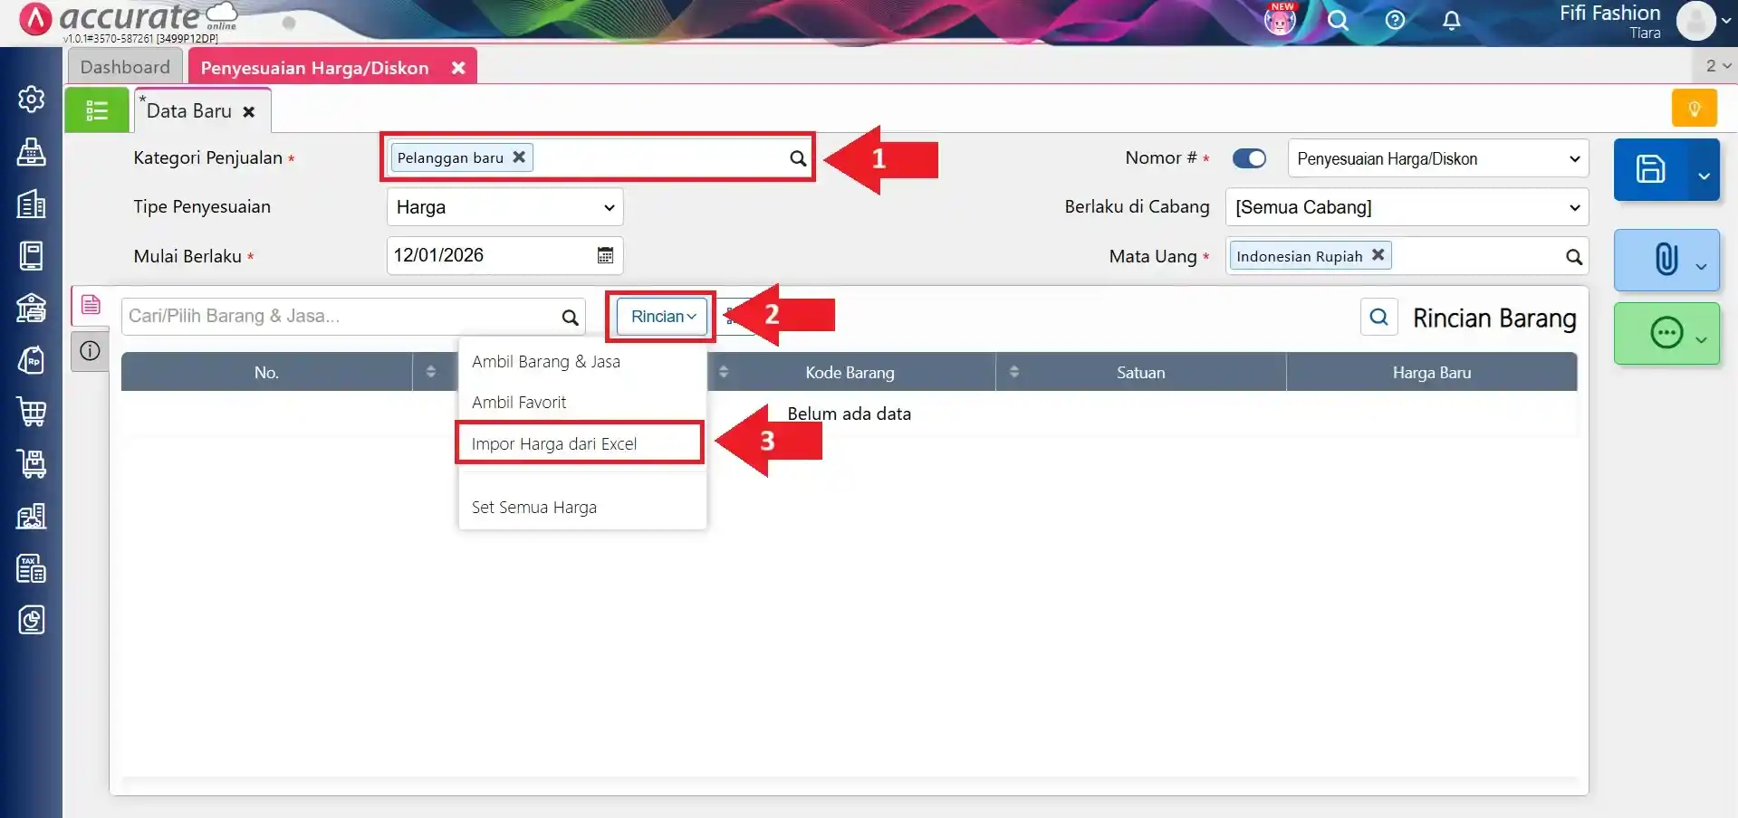Choose Set Semua Harga menu item
Screen dimensions: 1738x818
pyautogui.click(x=582, y=508)
